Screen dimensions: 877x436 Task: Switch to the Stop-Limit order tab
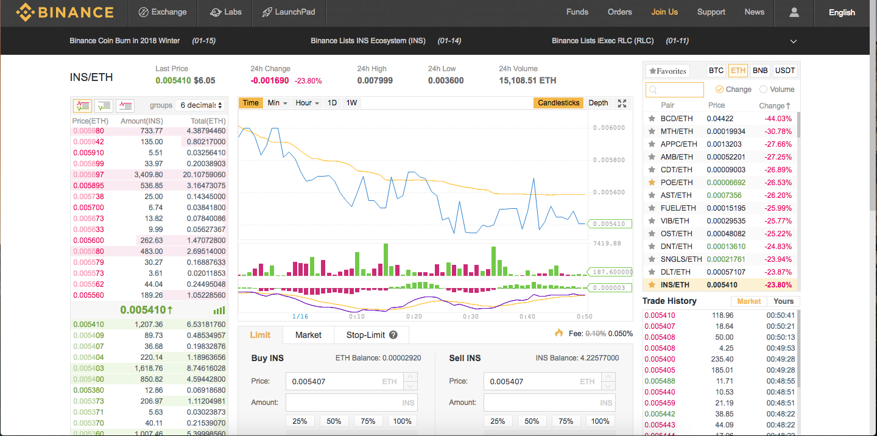pyautogui.click(x=372, y=335)
